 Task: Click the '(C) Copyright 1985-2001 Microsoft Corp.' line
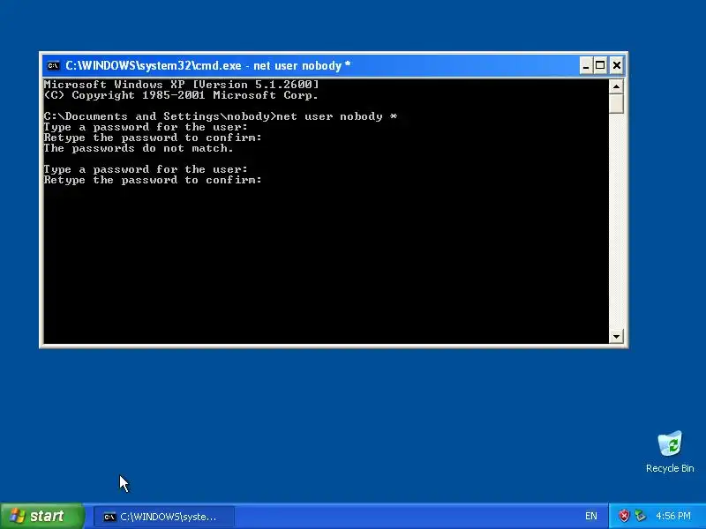181,95
